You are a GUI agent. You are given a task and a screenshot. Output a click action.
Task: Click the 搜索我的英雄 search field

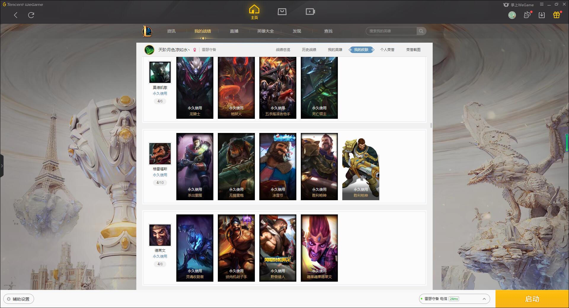pos(391,31)
